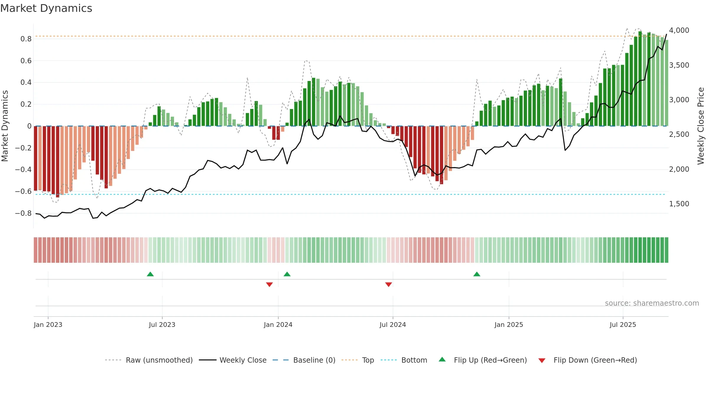Screen dimensions: 709x399
Task: Click the Weekly Close legend entry
Action: click(x=232, y=360)
